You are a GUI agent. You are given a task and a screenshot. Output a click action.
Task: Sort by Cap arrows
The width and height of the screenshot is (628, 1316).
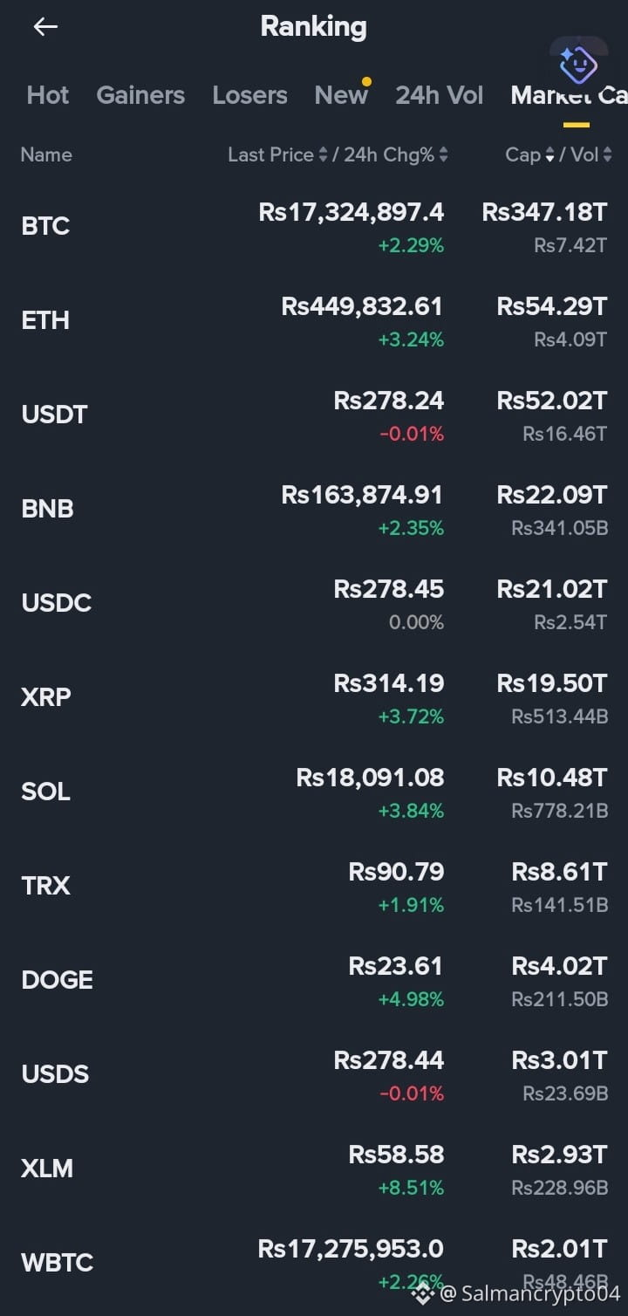click(x=549, y=155)
